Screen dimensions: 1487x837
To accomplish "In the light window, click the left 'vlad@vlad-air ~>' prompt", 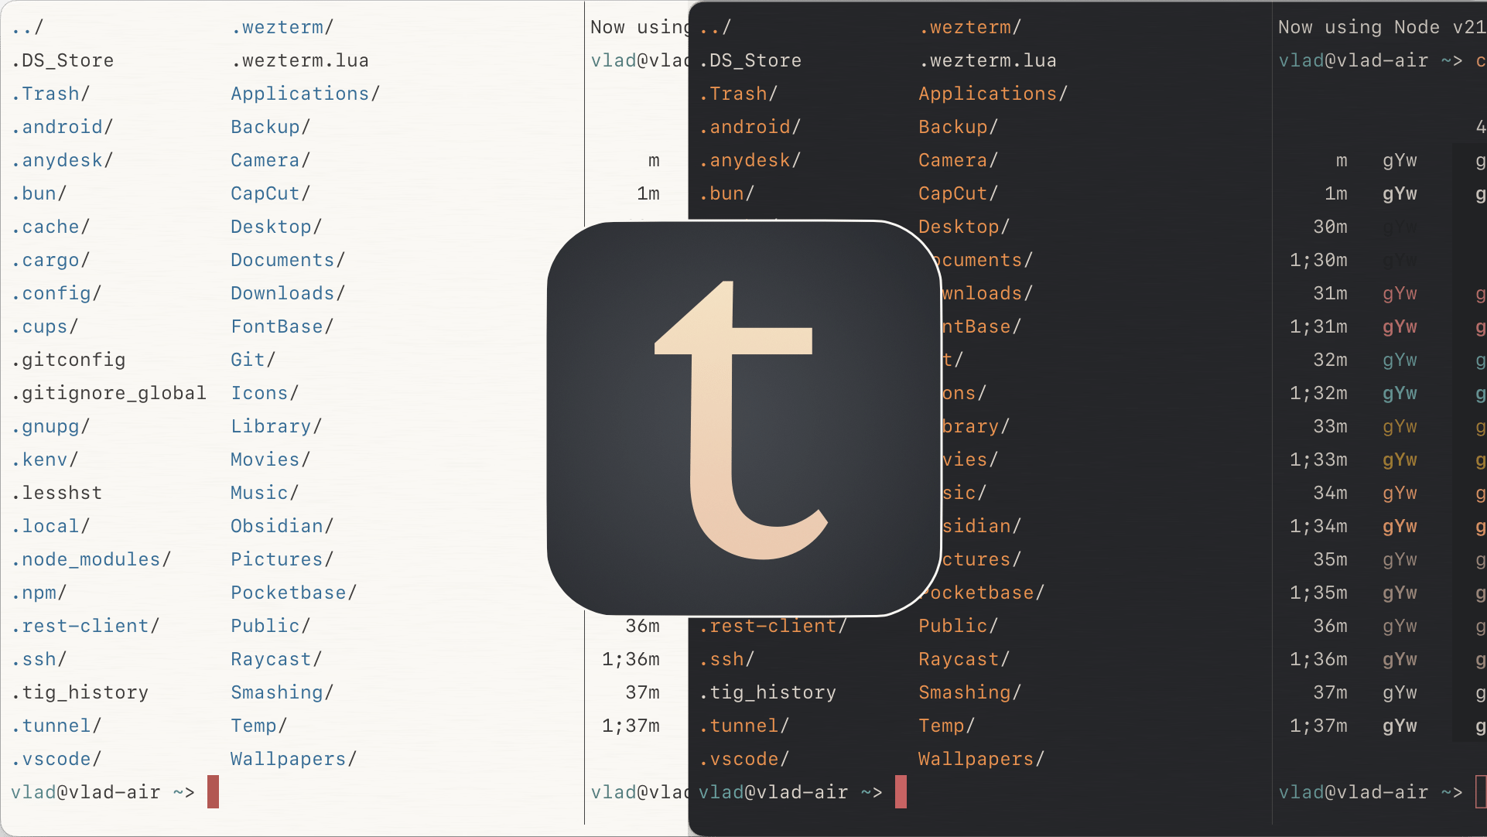I will coord(103,792).
